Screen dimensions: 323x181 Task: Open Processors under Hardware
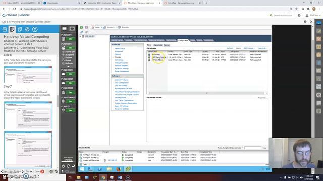click(x=119, y=51)
